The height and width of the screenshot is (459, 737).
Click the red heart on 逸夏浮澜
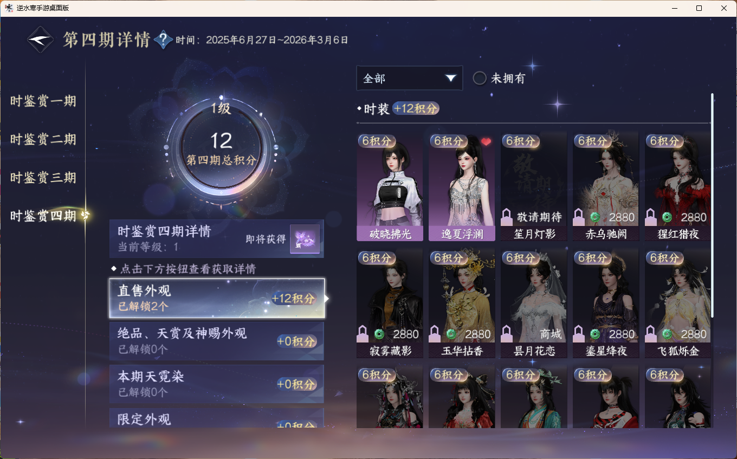click(x=486, y=141)
